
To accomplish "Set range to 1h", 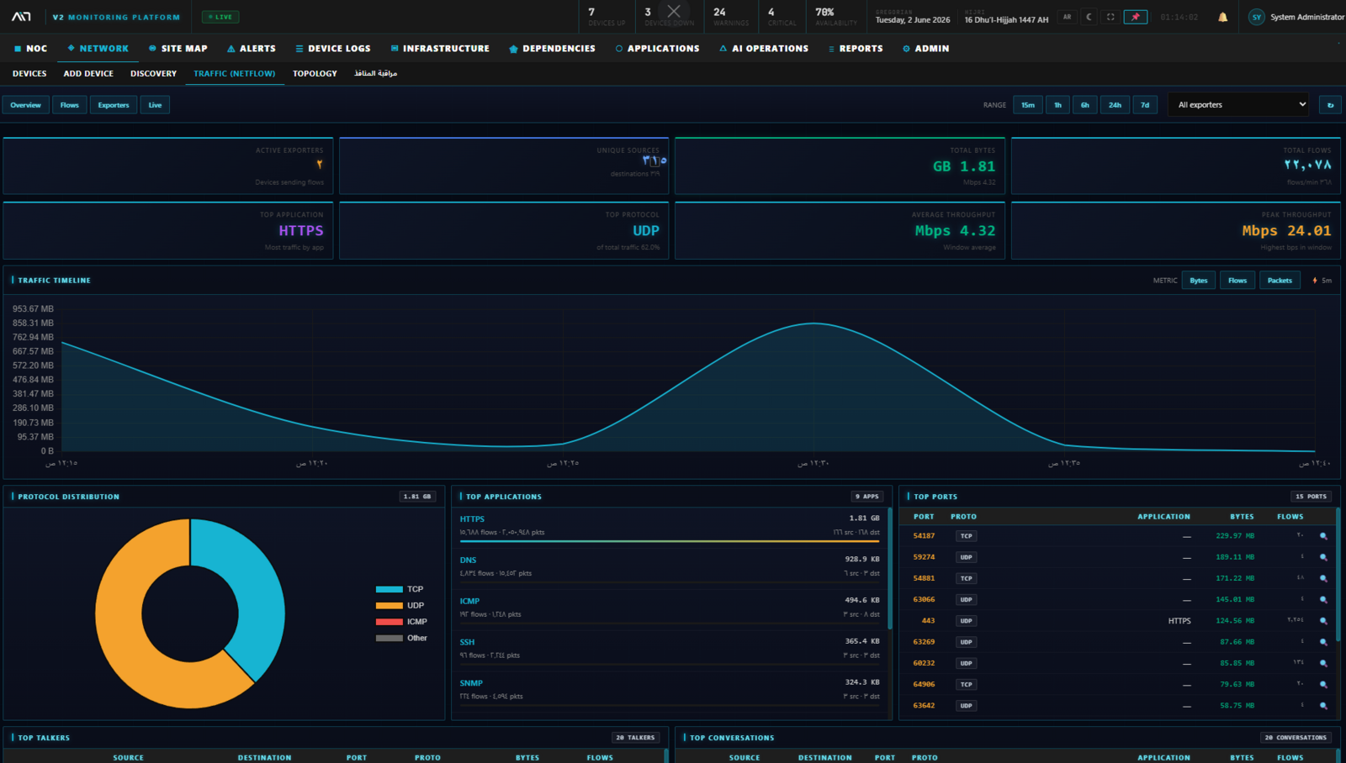I will 1057,105.
